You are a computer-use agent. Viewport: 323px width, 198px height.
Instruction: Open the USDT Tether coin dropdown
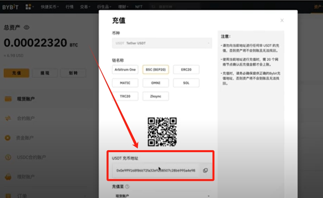pos(162,43)
